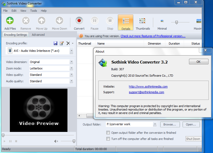Click the support@sothinkmedia.com email link
This screenshot has height=153, width=213.
click(146, 92)
